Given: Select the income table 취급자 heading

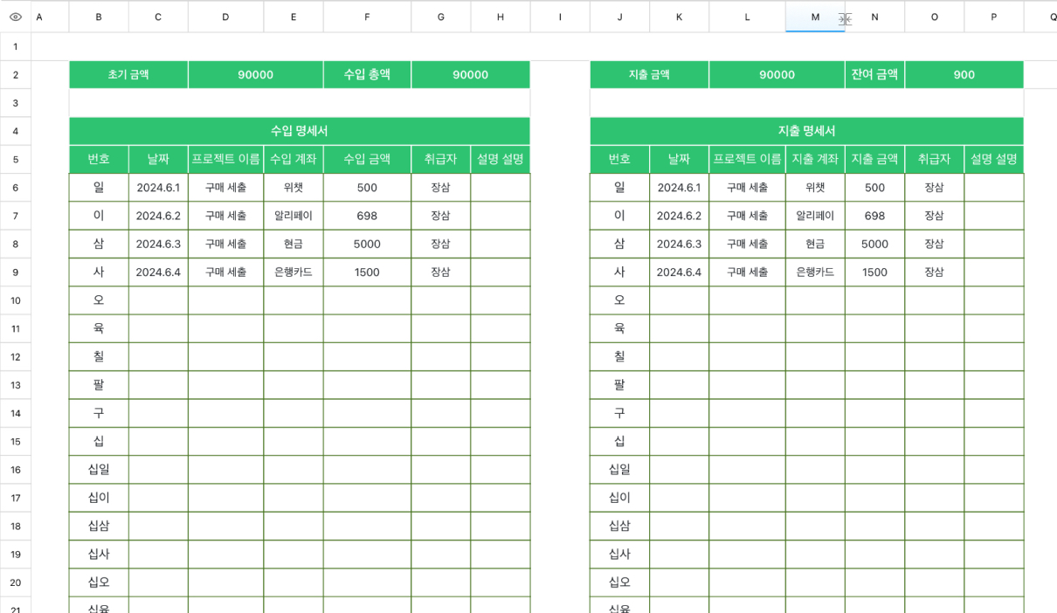Looking at the screenshot, I should [x=440, y=160].
